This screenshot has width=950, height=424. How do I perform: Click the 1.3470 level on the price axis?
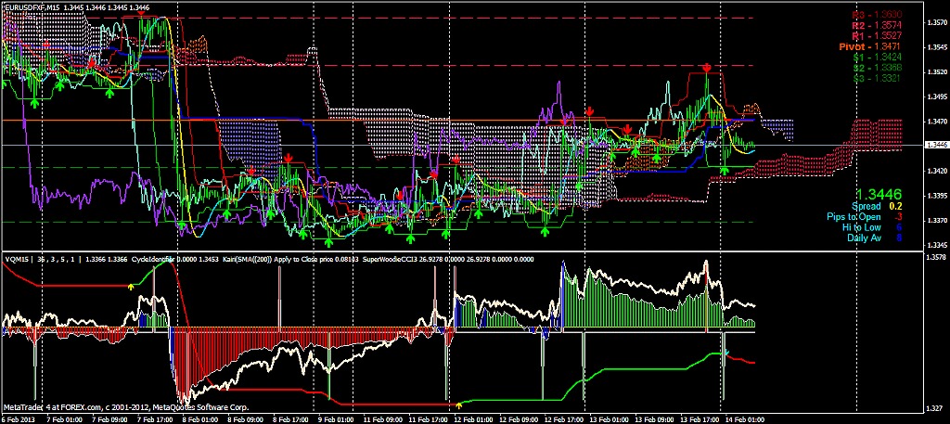(935, 122)
